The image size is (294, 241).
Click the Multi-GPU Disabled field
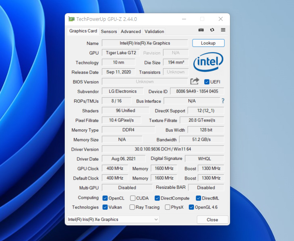pos(127,188)
